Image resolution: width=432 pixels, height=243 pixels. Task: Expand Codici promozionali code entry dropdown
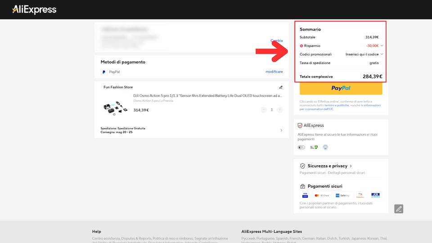382,54
